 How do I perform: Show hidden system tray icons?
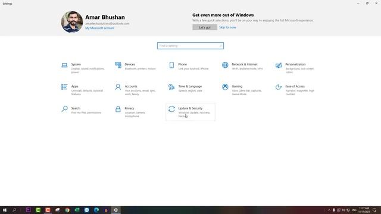point(329,210)
